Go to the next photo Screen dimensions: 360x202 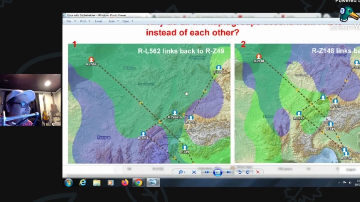point(229,172)
